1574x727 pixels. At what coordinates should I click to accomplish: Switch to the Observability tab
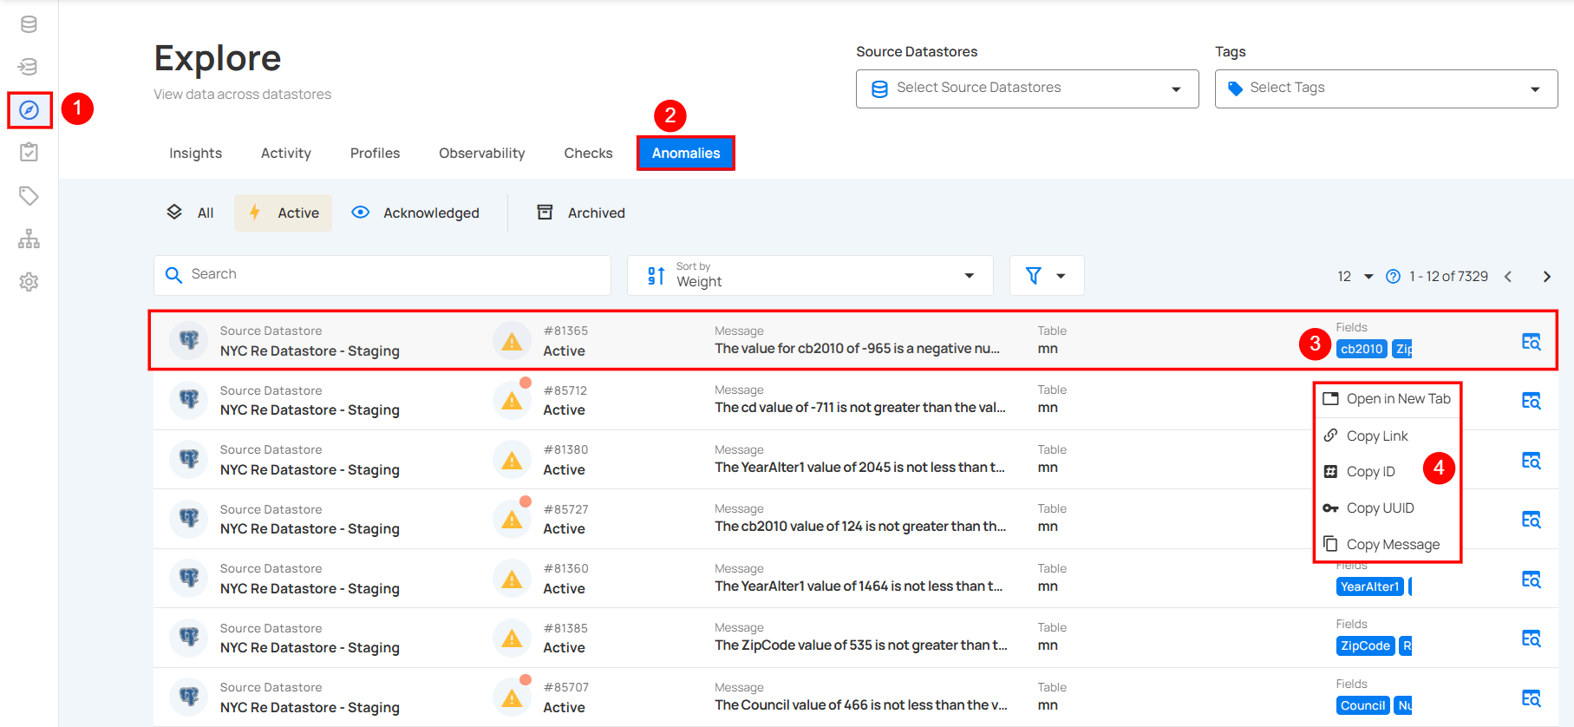click(481, 154)
